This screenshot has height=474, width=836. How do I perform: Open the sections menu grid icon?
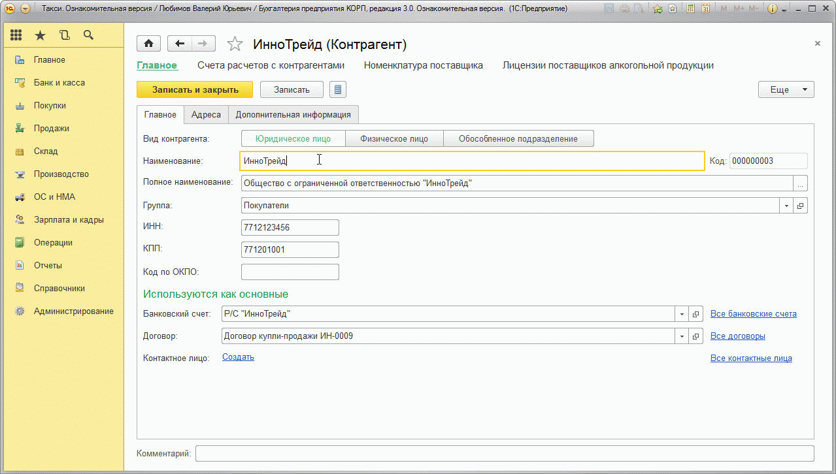click(16, 35)
